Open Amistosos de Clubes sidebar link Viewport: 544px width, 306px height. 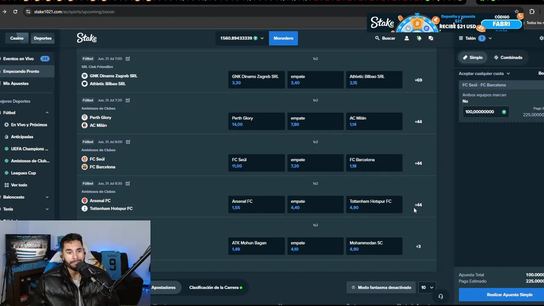[x=30, y=161]
